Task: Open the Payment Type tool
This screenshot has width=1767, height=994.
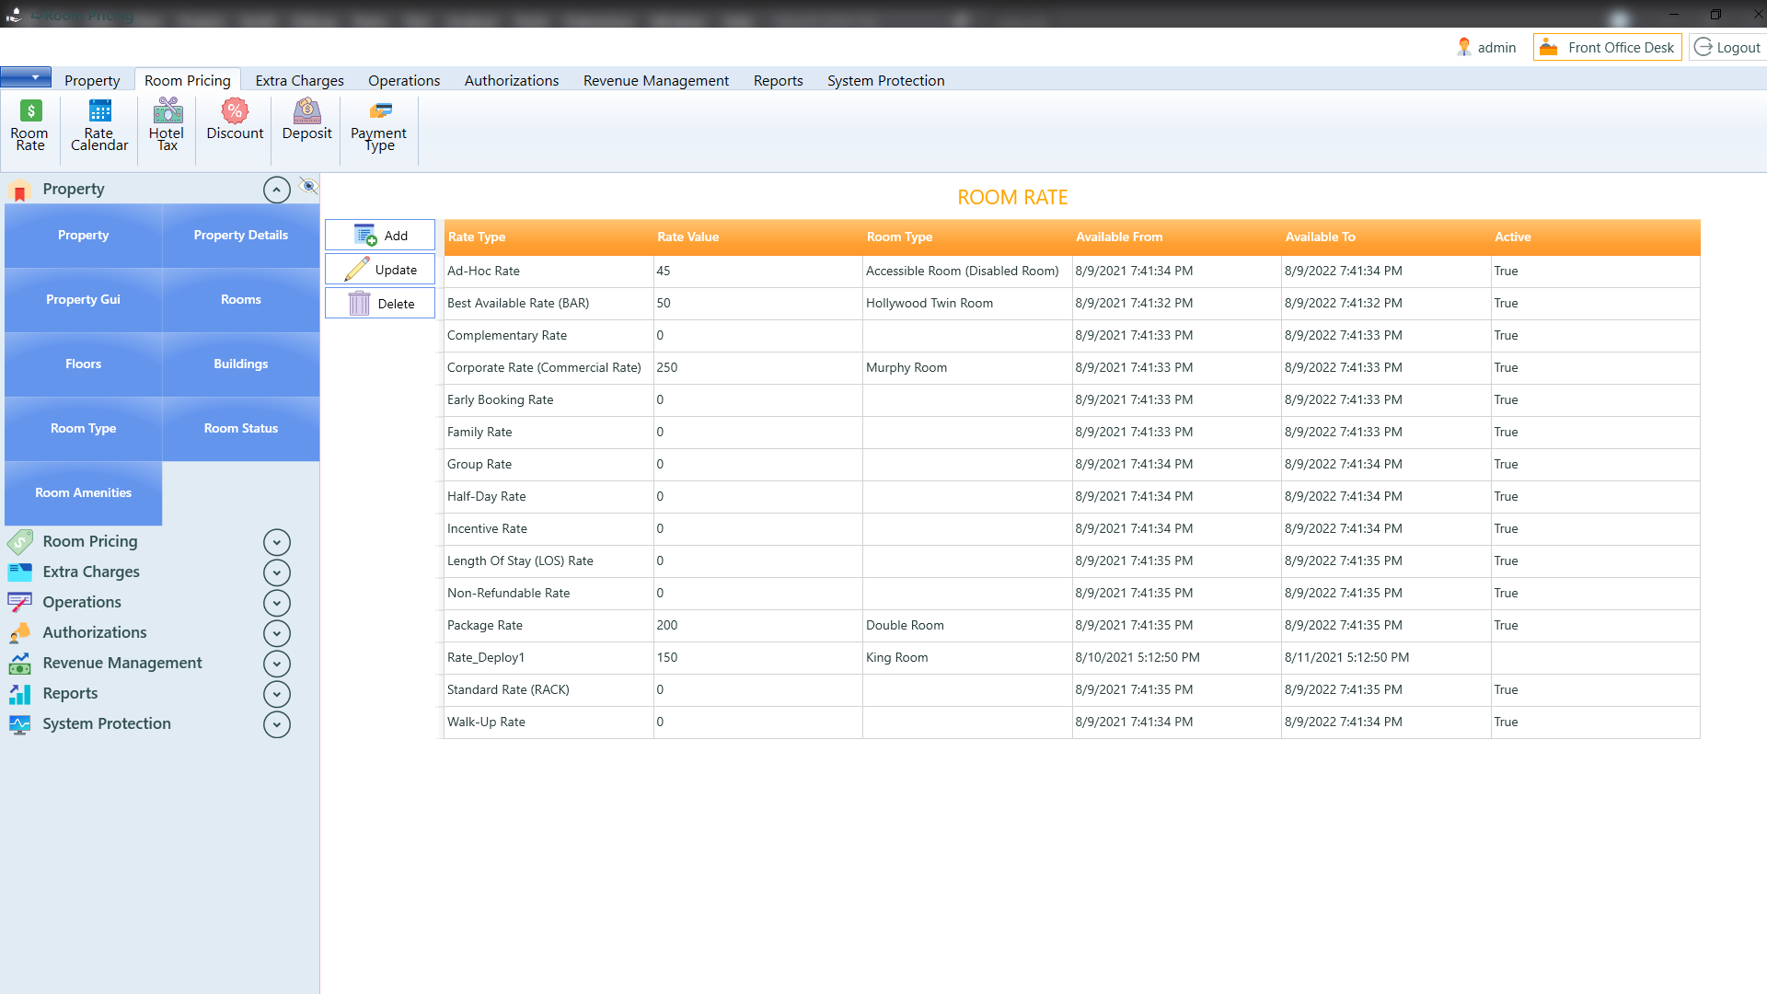Action: pyautogui.click(x=378, y=125)
